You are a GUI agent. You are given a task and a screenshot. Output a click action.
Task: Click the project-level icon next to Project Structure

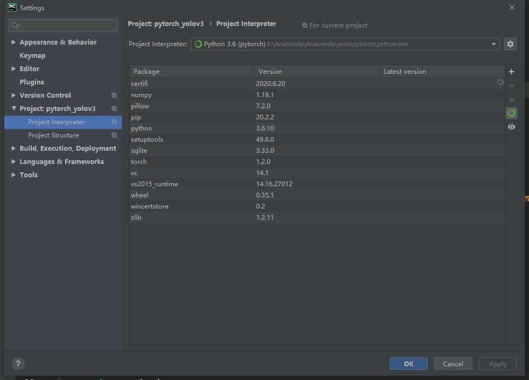tap(114, 135)
